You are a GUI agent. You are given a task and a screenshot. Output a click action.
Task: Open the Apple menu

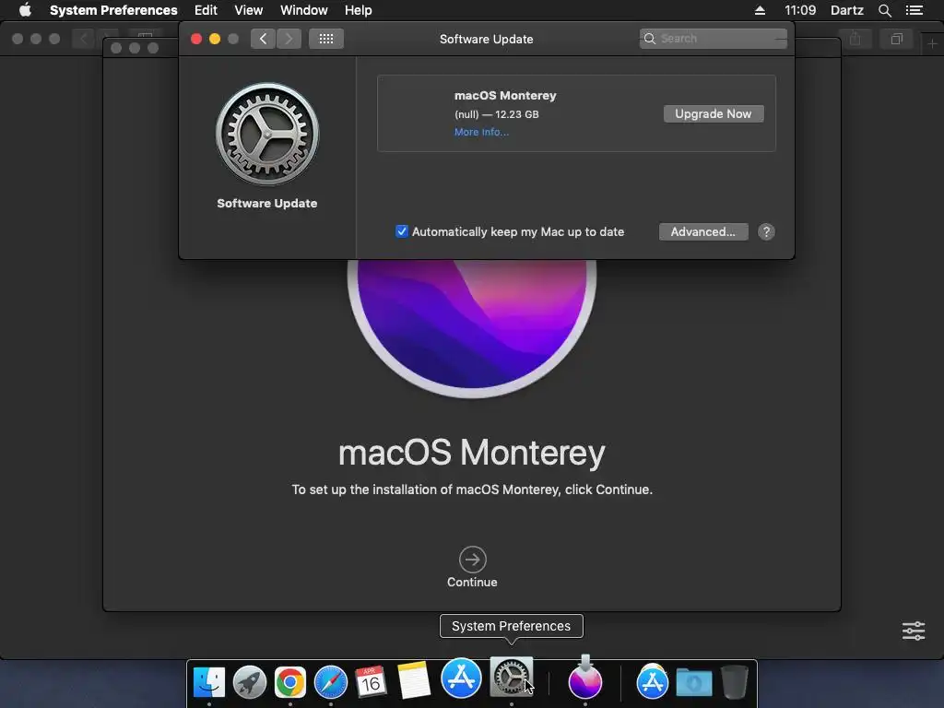pyautogui.click(x=25, y=10)
